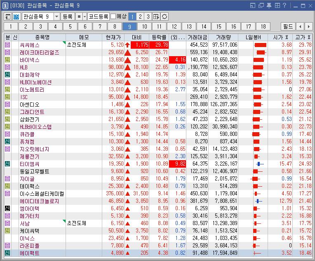The height and width of the screenshot is (261, 315).
Task: Click the square stop icon button
Action: click(x=79, y=17)
